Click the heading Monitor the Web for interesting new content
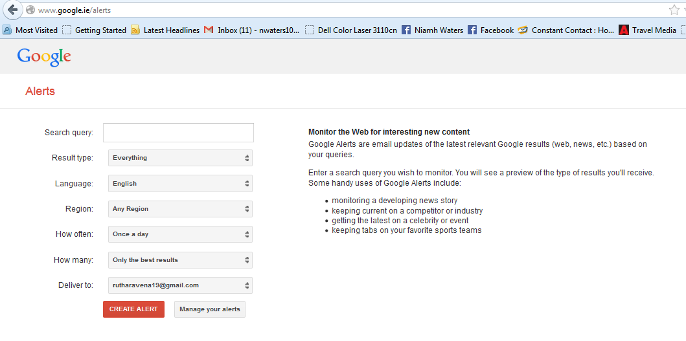Screen dimensions: 686x341 click(389, 131)
